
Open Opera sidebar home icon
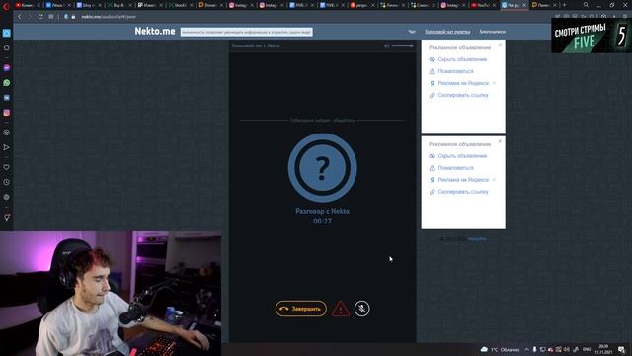tap(7, 47)
